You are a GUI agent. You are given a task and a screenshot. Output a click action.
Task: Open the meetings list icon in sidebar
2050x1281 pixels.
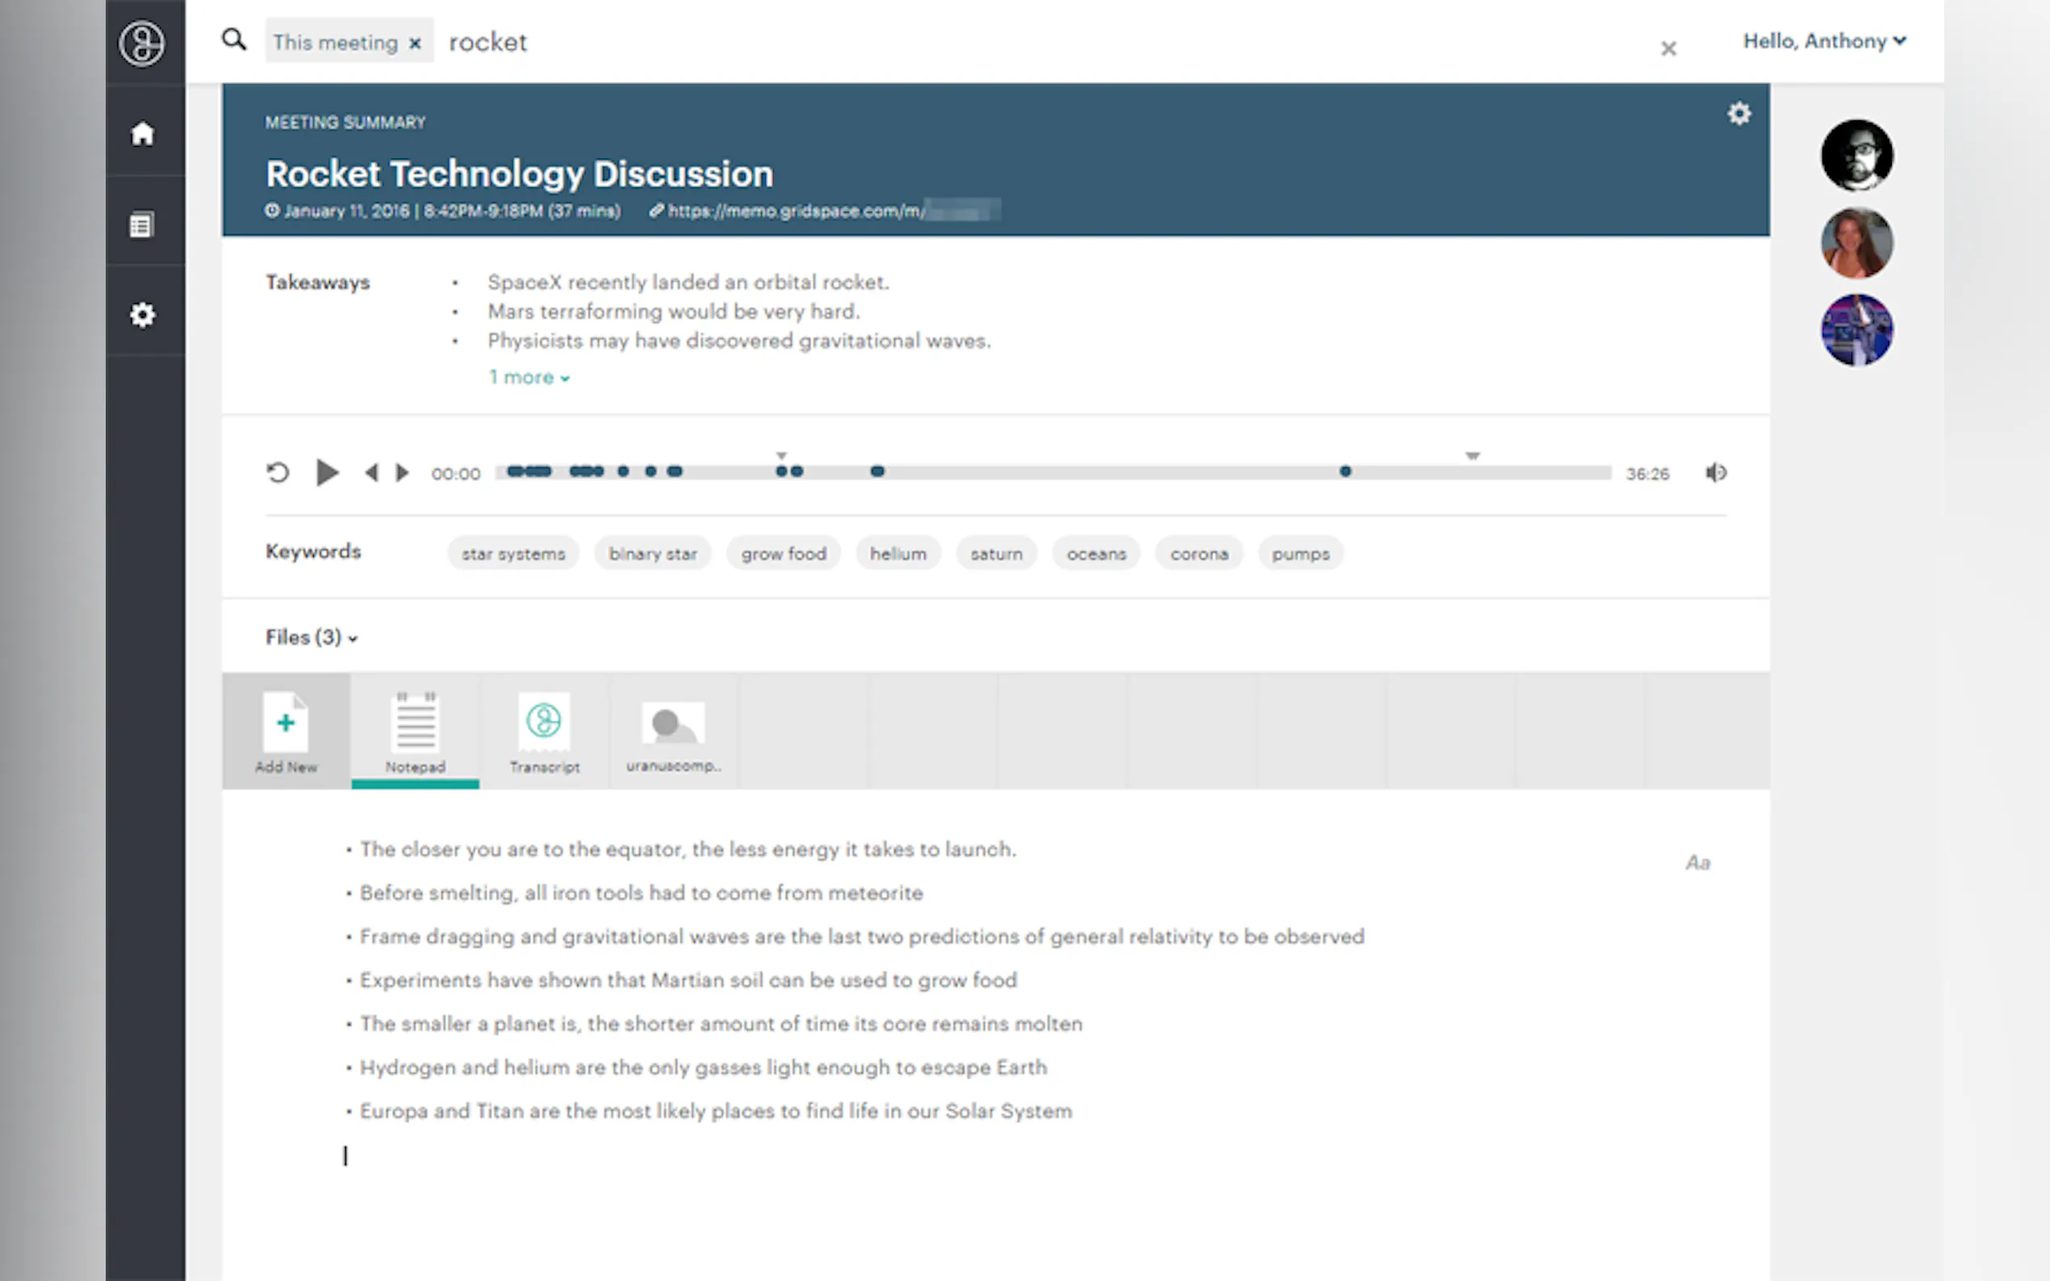(x=141, y=225)
